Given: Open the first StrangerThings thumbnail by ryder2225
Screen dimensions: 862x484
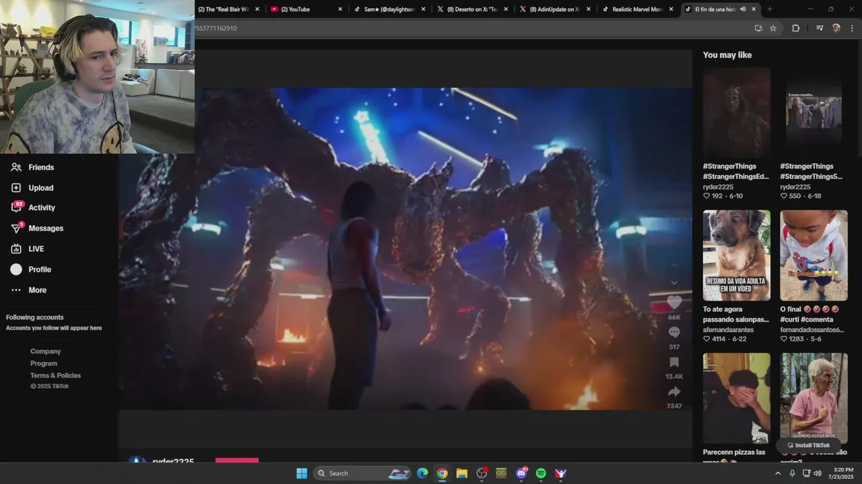Looking at the screenshot, I should pos(736,113).
